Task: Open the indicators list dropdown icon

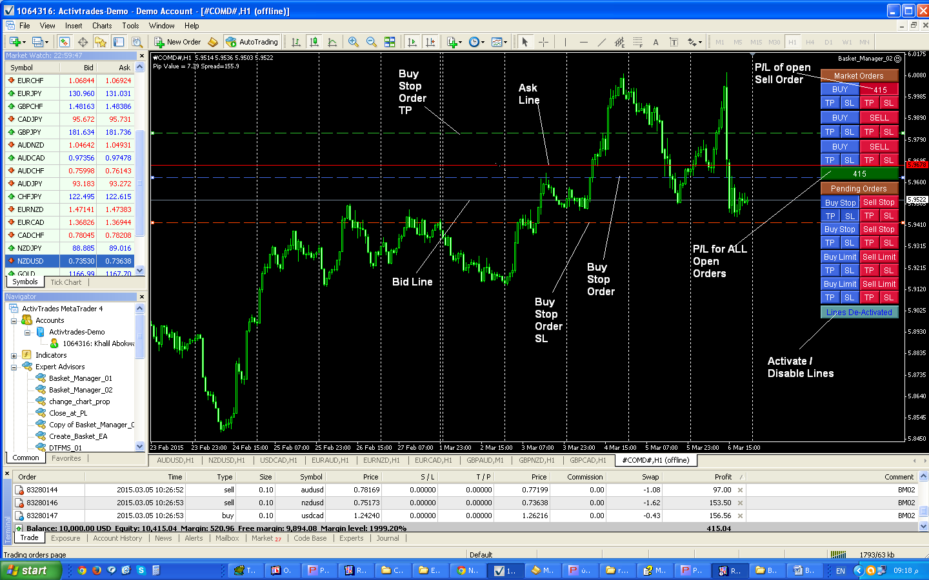Action: click(x=454, y=42)
